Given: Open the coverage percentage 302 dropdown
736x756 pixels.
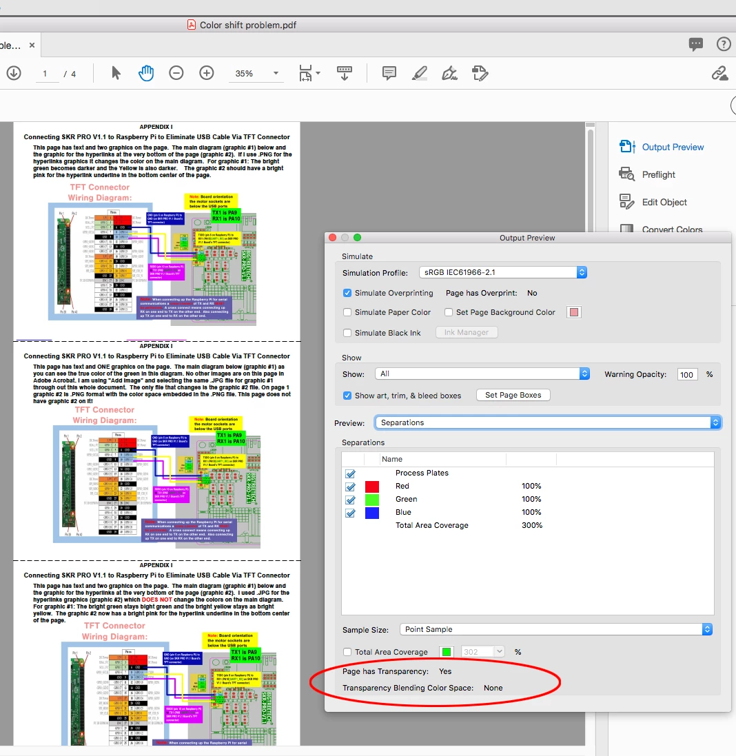Looking at the screenshot, I should click(483, 652).
